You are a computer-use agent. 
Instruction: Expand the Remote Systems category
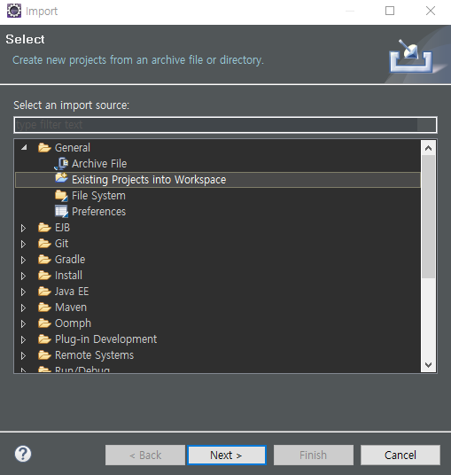click(23, 355)
